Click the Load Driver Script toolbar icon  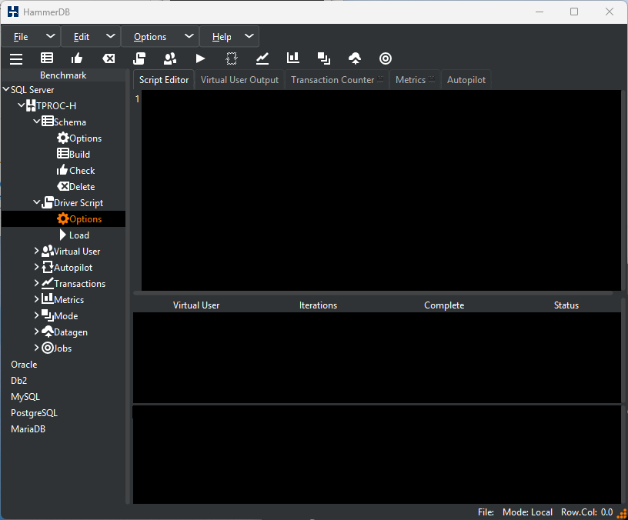139,58
